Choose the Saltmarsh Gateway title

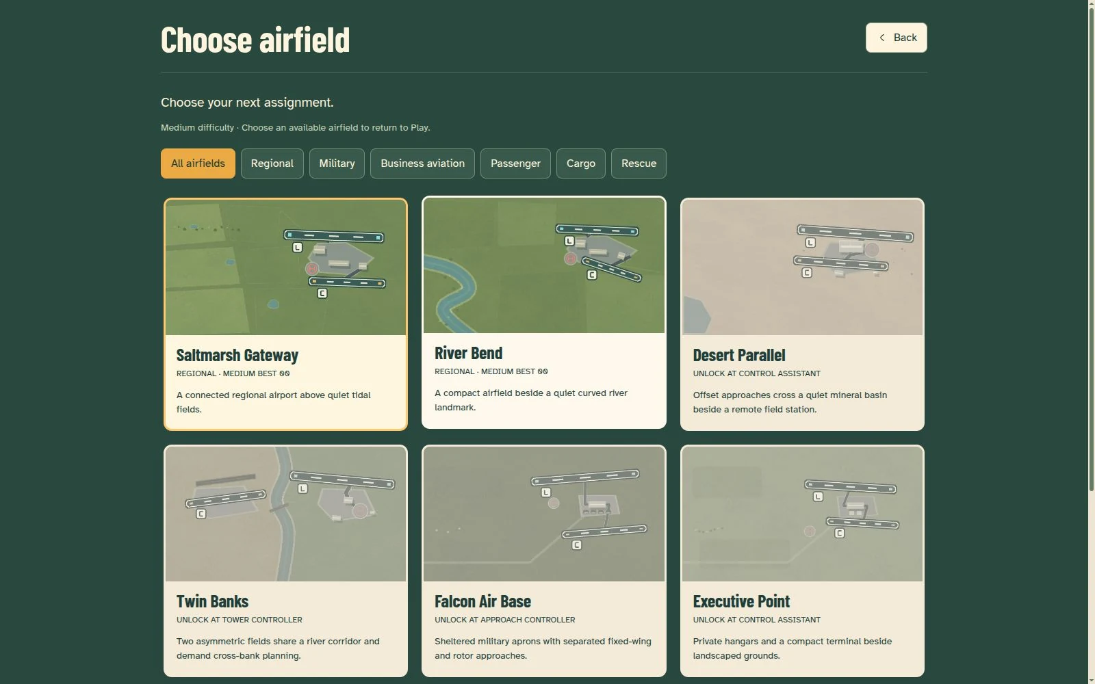pos(237,355)
